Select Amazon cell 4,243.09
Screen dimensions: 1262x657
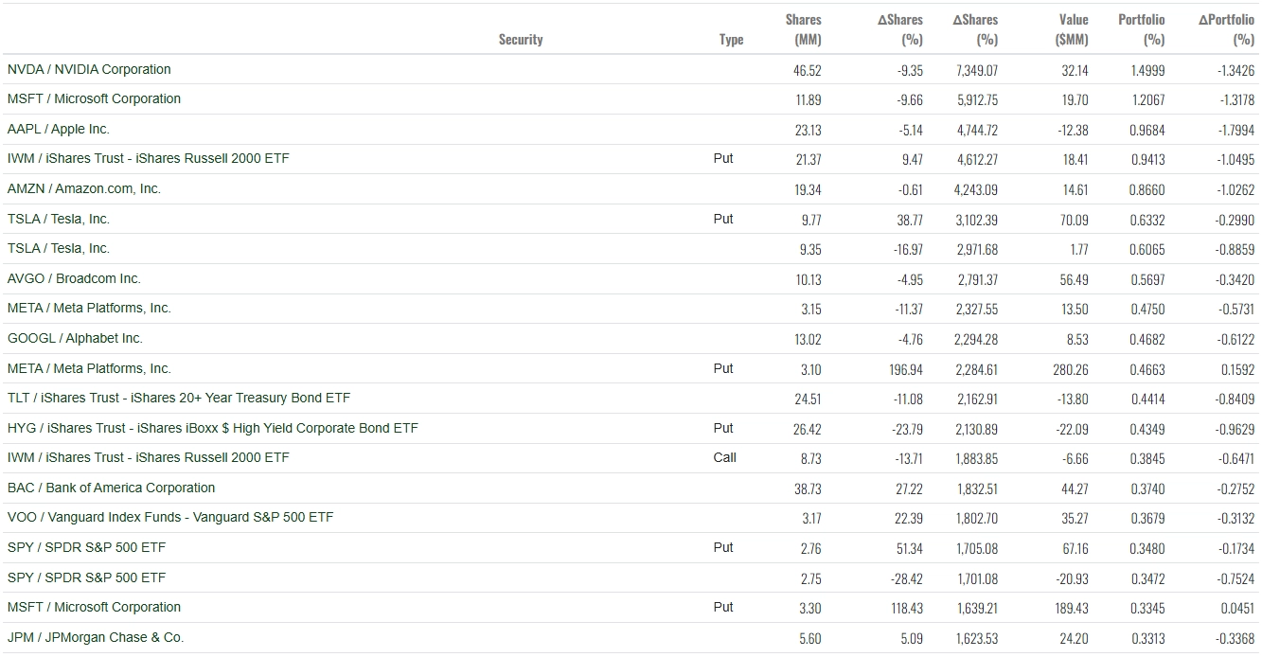[977, 189]
